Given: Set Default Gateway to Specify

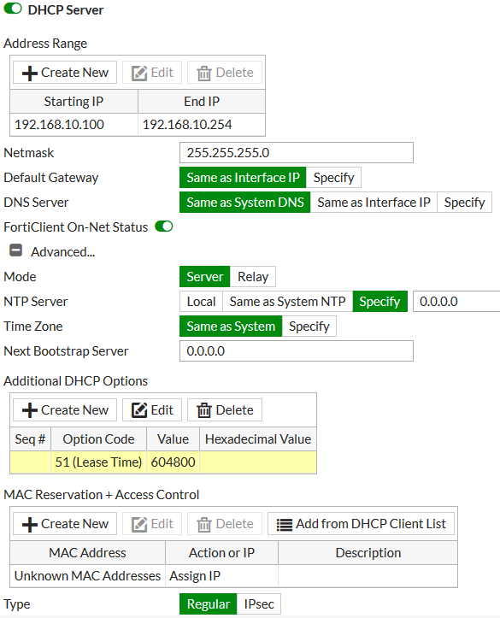Looking at the screenshot, I should tap(333, 177).
